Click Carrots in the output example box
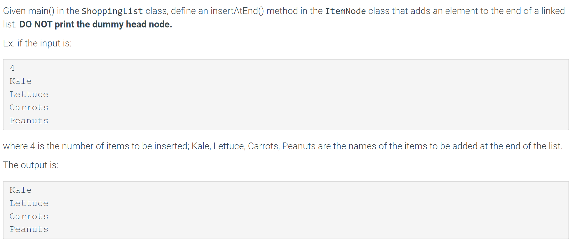The height and width of the screenshot is (245, 579). click(x=29, y=216)
